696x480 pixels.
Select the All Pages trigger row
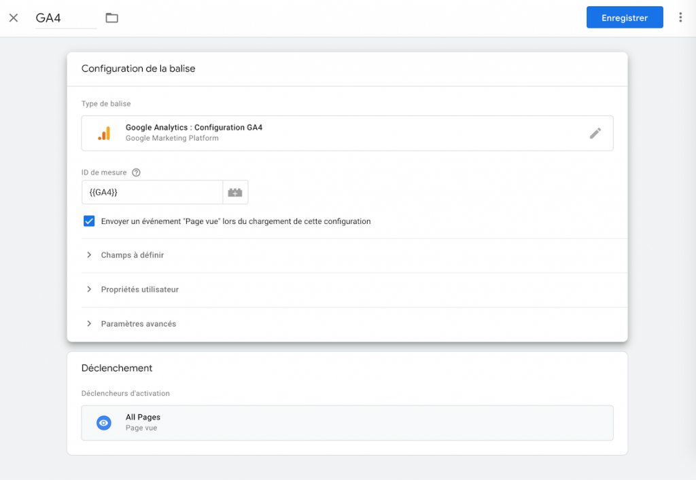click(x=347, y=423)
